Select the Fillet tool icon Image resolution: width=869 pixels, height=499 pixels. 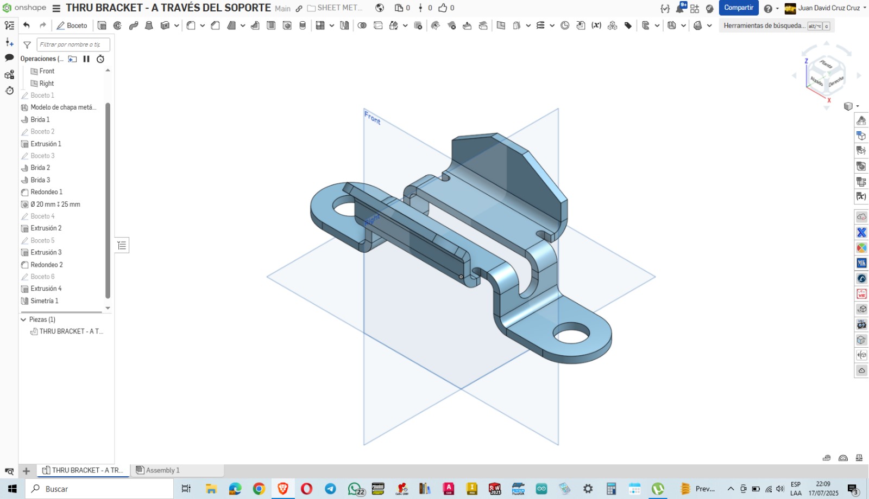(x=191, y=25)
